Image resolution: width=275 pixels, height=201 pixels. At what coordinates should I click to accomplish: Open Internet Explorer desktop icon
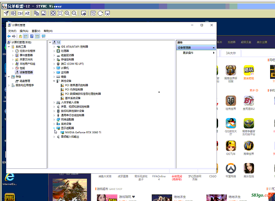(x=9, y=179)
